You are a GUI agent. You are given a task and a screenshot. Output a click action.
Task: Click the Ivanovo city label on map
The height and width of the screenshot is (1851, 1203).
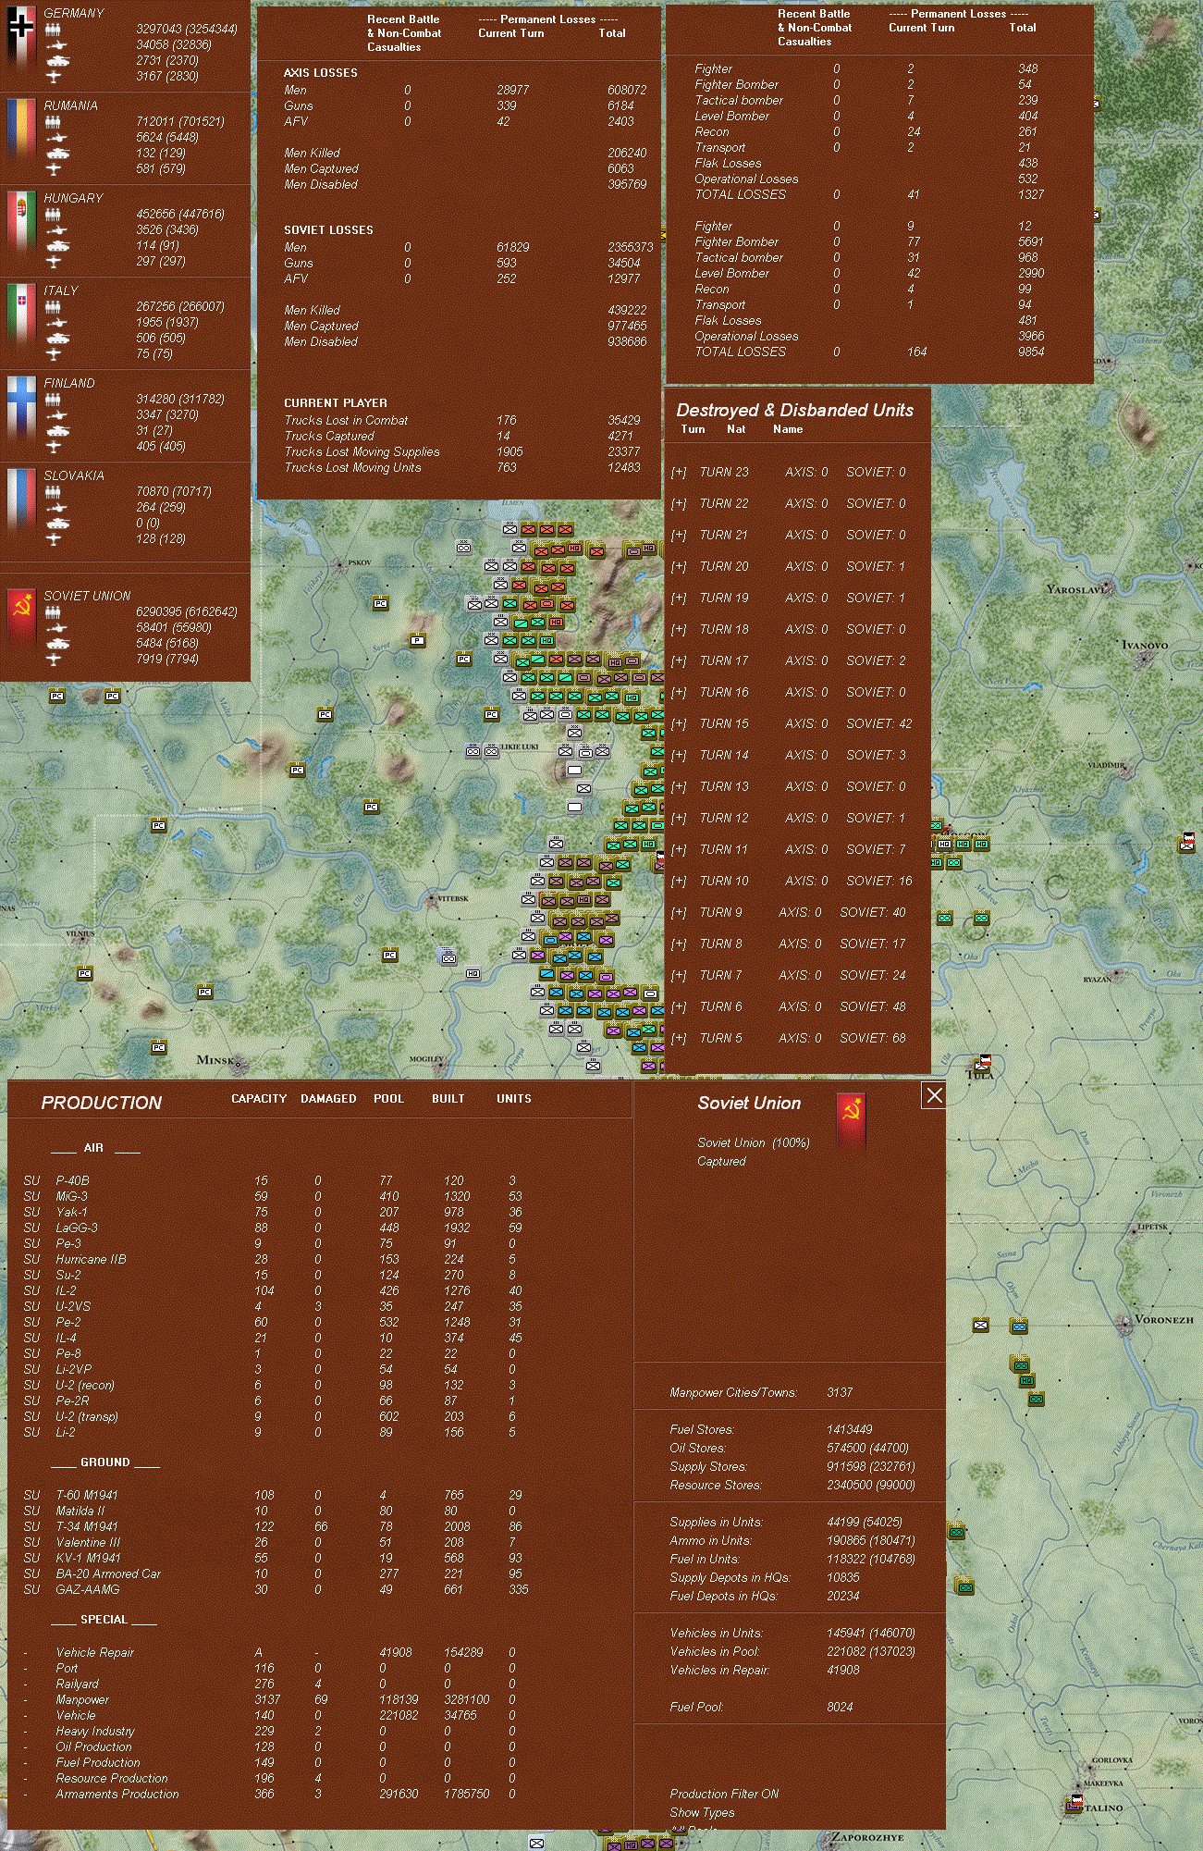1145,645
